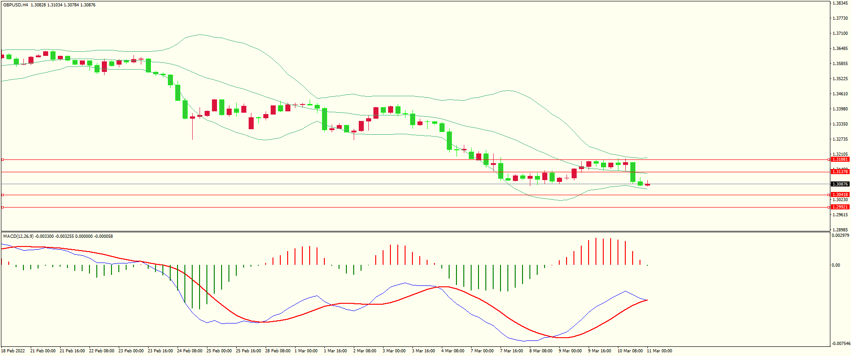
Task: Select the latest red candle at current price
Action: coord(647,185)
